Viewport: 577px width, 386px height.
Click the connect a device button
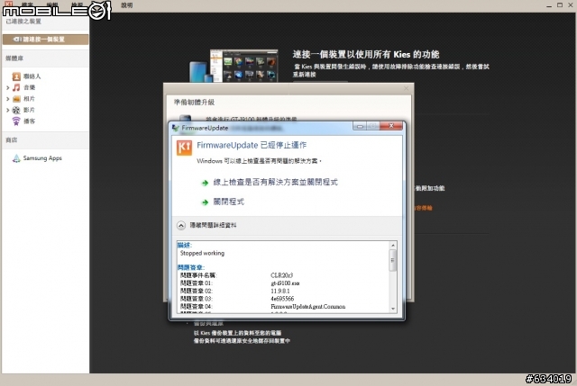(x=45, y=40)
